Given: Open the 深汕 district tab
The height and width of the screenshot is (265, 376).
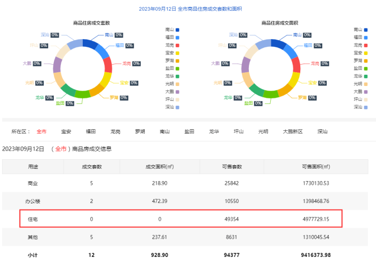Looking at the screenshot, I should [322, 131].
